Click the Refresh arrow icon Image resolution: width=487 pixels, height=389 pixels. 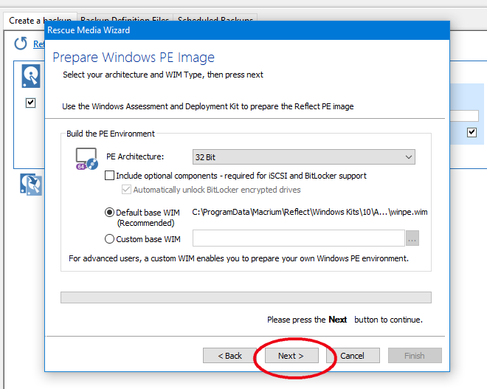[x=21, y=44]
